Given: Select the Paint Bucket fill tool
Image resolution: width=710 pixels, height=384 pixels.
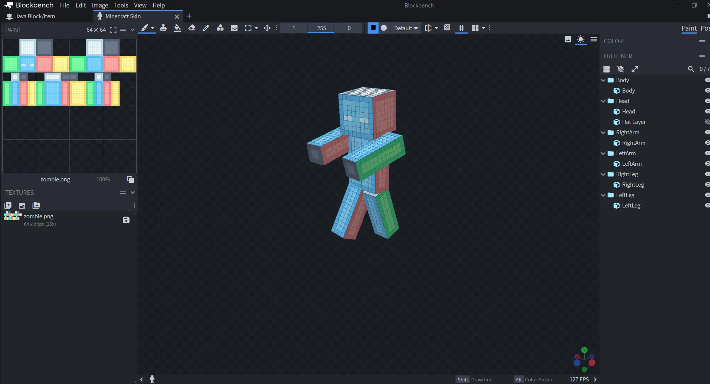Looking at the screenshot, I should pyautogui.click(x=177, y=28).
